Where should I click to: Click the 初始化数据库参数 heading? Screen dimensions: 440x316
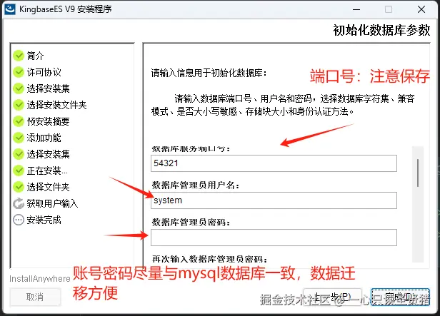point(381,30)
